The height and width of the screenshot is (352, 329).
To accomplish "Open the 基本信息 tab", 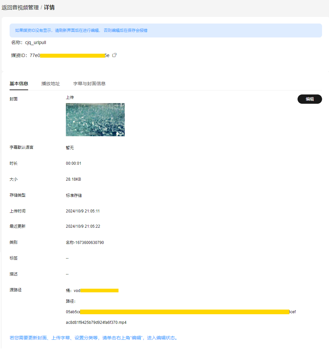I will pos(19,84).
